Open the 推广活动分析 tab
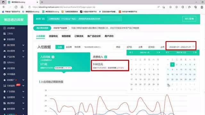This screenshot has height=115, width=205. tap(94, 36)
